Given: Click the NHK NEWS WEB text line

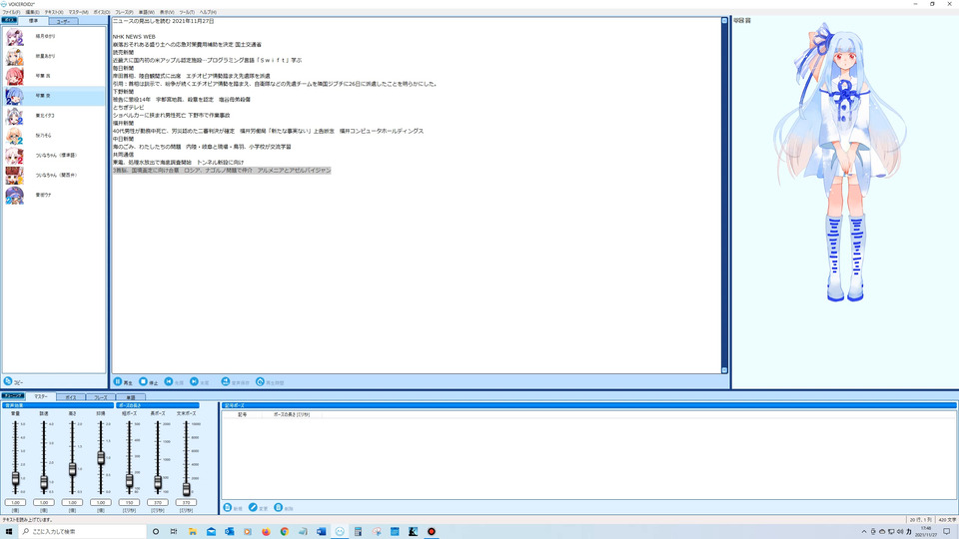Looking at the screenshot, I should point(134,37).
